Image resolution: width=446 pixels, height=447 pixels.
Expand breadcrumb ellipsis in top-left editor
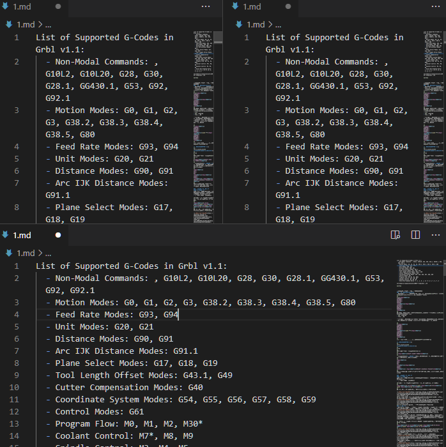(x=48, y=26)
